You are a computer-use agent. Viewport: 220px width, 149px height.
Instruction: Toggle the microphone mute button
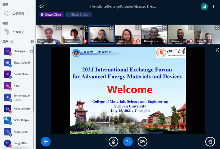pyautogui.click(x=113, y=141)
